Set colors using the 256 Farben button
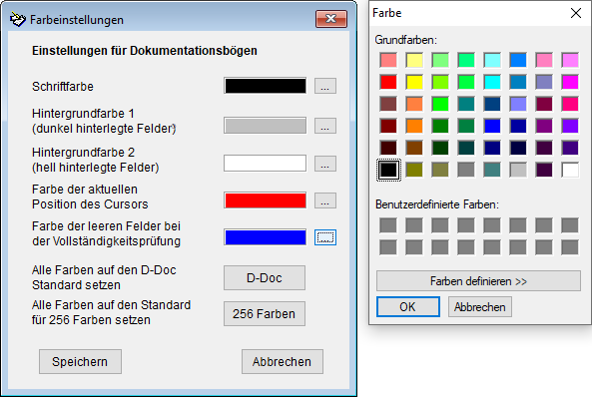The height and width of the screenshot is (397, 592). [265, 313]
